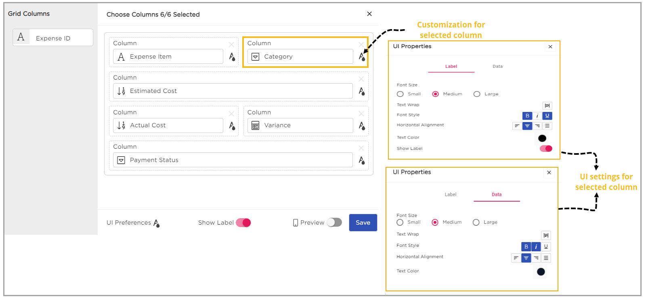Toggle Bold in Label font style
This screenshot has width=646, height=299.
[x=527, y=116]
